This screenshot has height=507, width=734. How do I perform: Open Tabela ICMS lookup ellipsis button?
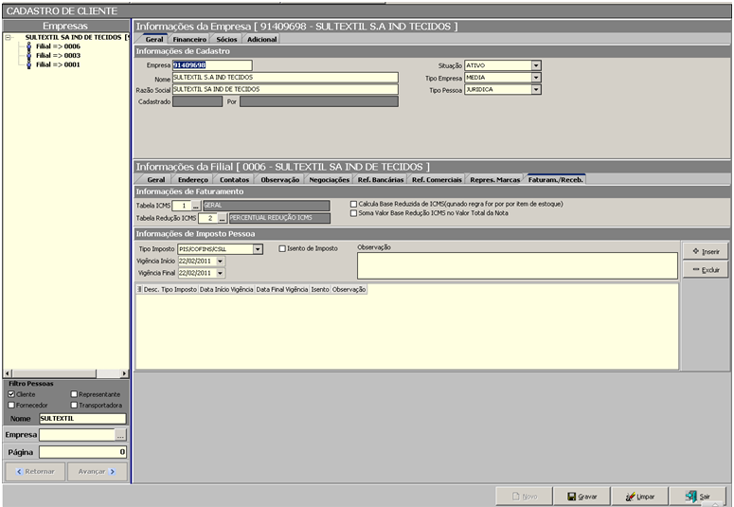pos(196,206)
